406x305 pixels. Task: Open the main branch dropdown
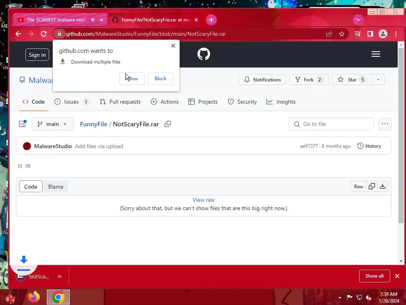(52, 124)
